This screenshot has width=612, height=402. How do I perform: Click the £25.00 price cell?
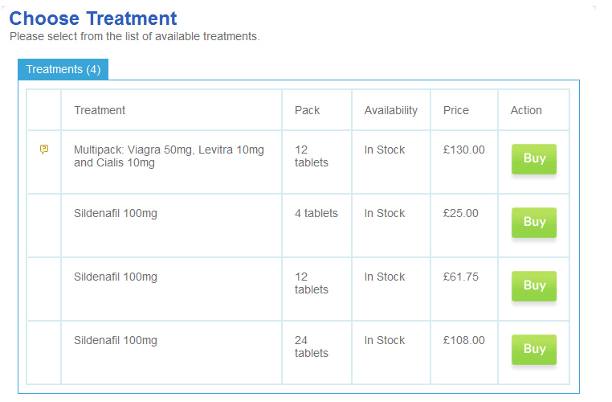[x=460, y=213]
